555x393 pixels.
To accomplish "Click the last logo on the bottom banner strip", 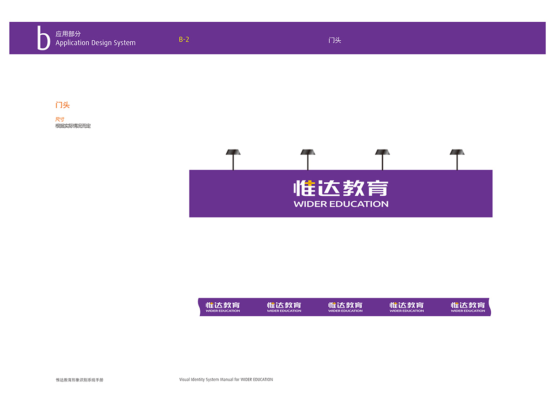I will 468,307.
